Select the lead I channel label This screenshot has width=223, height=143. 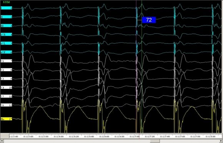coord(7,8)
